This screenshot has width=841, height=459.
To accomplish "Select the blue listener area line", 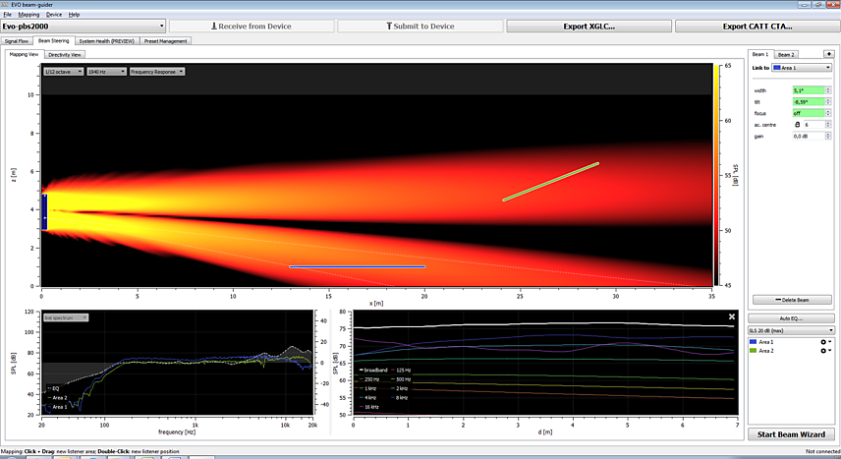I will (358, 266).
